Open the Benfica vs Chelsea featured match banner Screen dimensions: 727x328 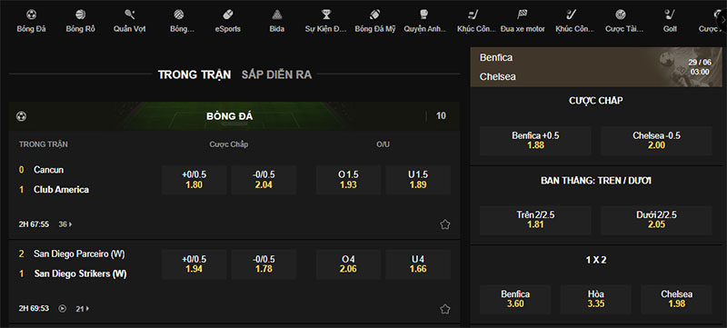(x=596, y=66)
